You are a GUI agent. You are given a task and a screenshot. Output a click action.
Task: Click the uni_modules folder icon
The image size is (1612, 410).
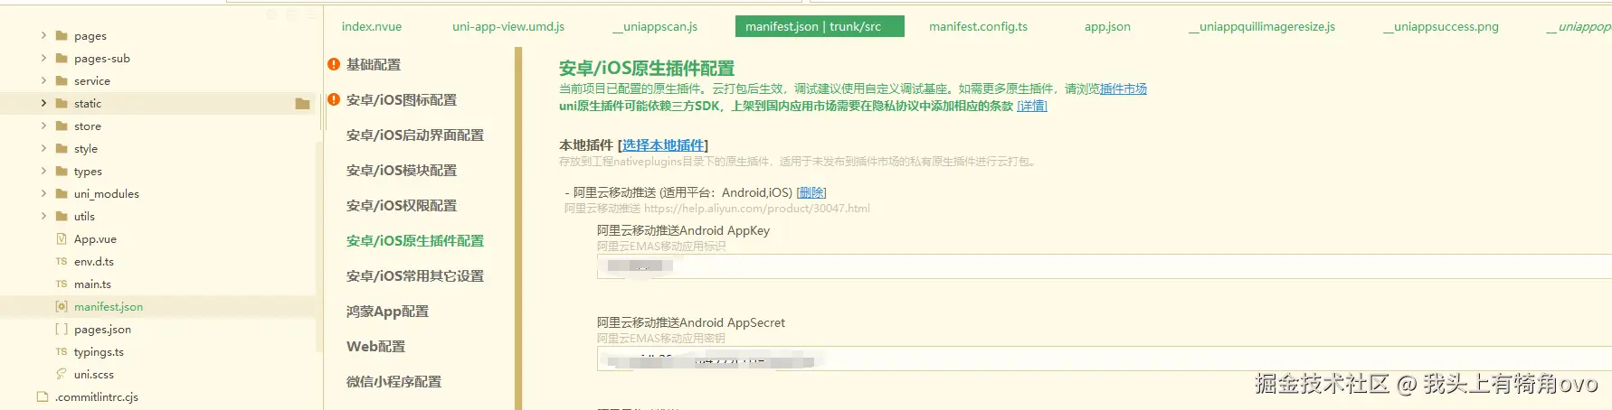coord(62,193)
